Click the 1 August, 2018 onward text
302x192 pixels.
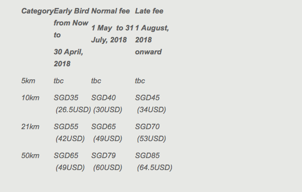tap(152, 40)
